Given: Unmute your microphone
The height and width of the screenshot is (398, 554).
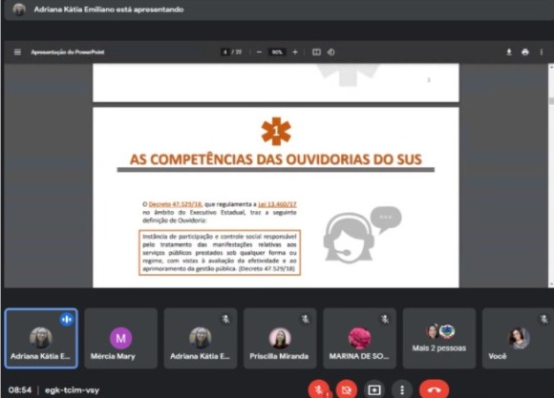Looking at the screenshot, I should click(318, 389).
